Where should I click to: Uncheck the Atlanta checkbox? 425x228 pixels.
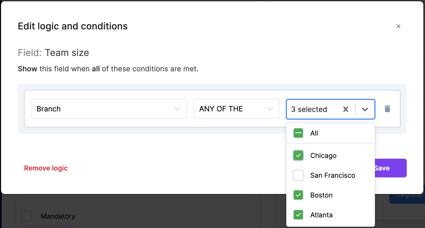[x=298, y=215]
